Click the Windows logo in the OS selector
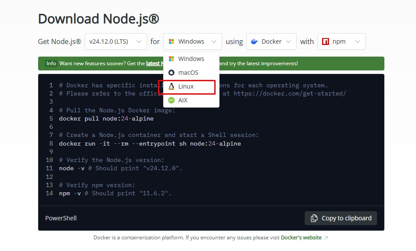Viewport: 416px width, 251px height. (171, 41)
